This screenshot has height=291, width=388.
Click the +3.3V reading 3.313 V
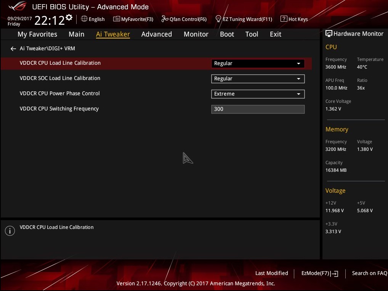(333, 232)
